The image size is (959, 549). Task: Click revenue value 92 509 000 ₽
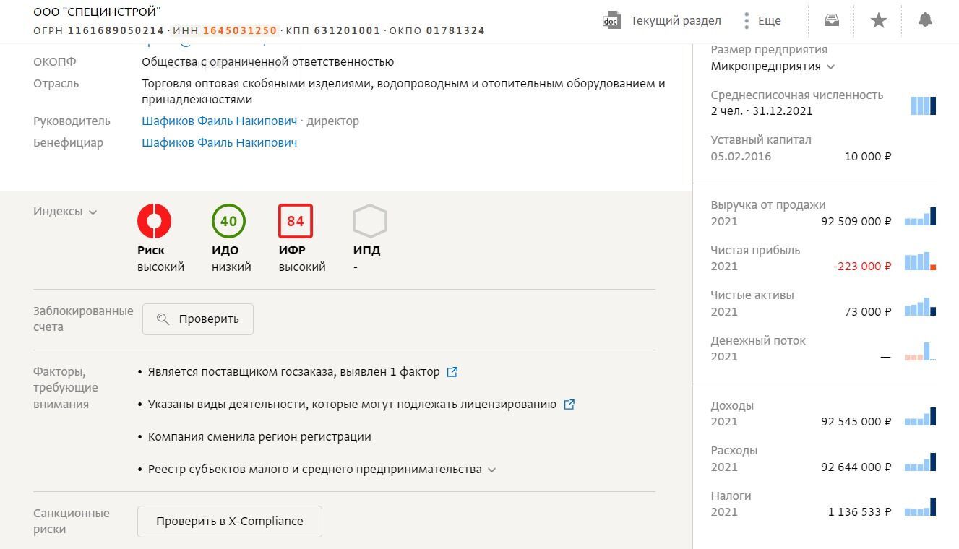(x=856, y=222)
